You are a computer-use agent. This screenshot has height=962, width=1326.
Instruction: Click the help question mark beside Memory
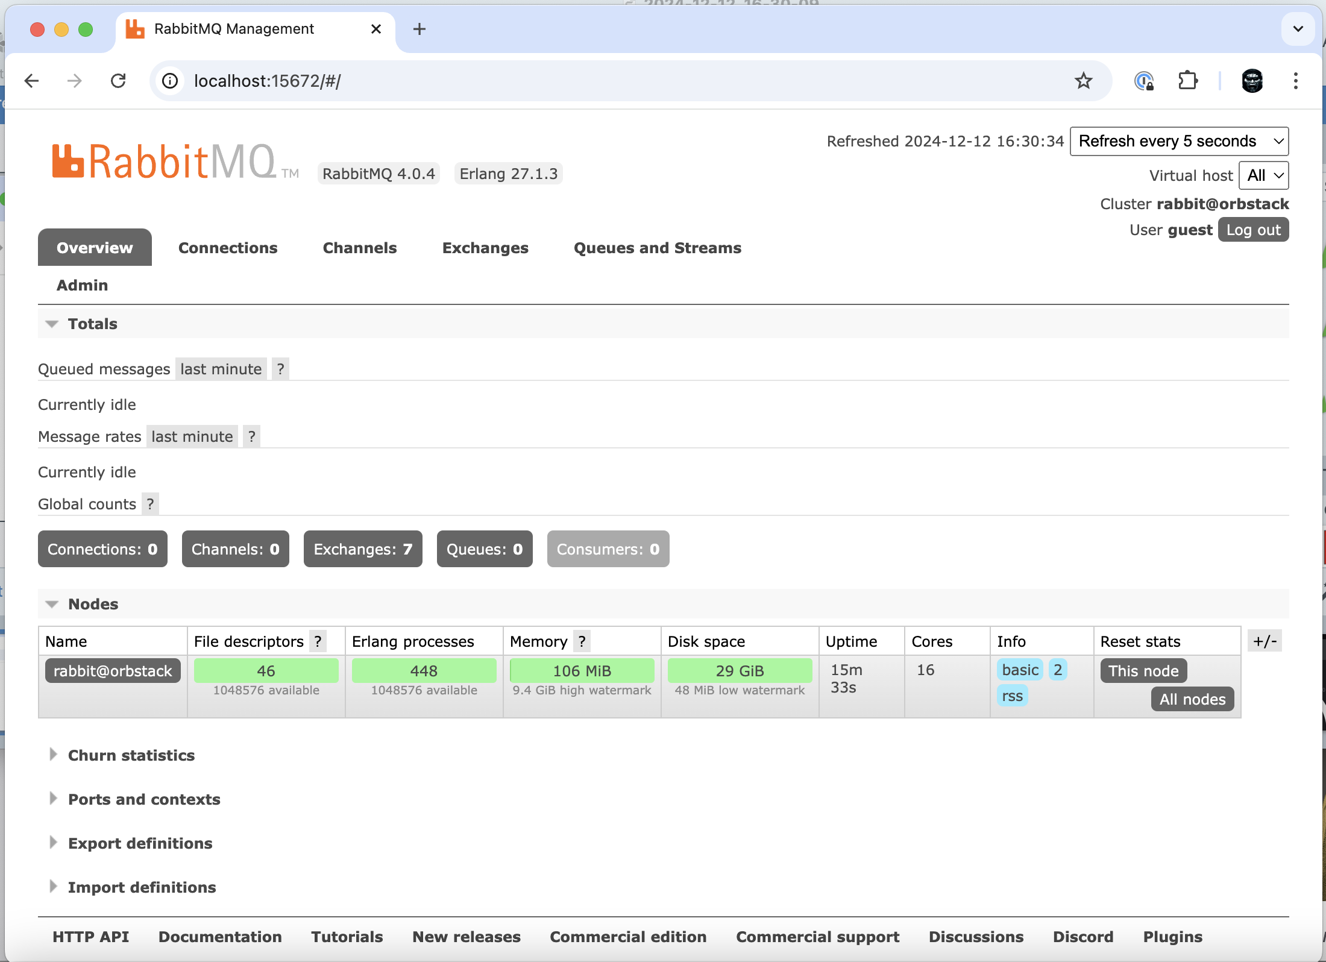(x=582, y=641)
